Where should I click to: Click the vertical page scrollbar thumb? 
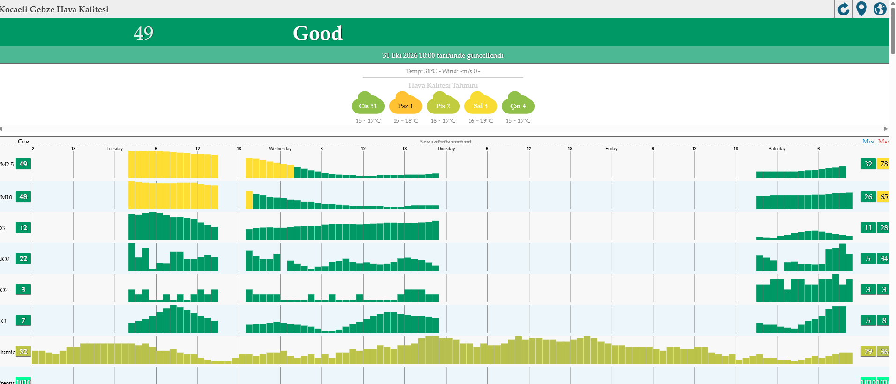pyautogui.click(x=893, y=31)
